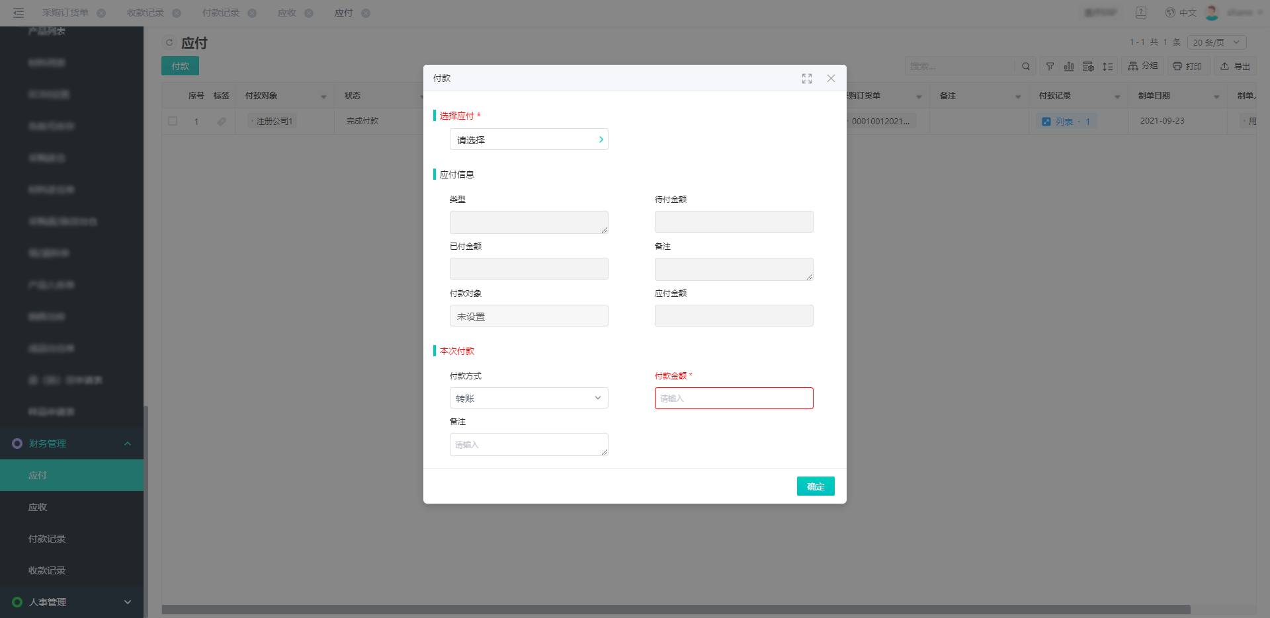Click the user avatar icon
Viewport: 1270px width, 618px height.
click(x=1212, y=13)
